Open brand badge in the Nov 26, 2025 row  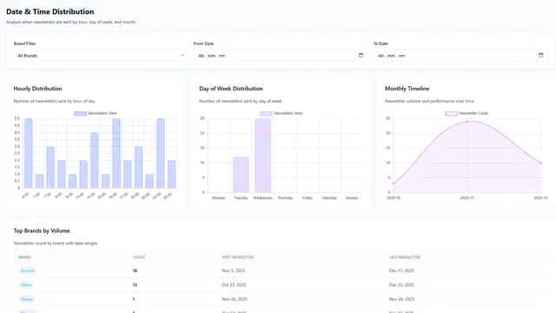[27, 299]
